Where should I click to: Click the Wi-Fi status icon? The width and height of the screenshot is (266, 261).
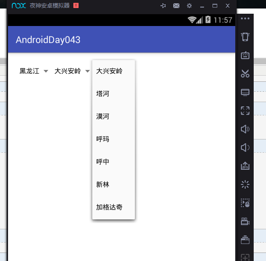tap(192, 20)
